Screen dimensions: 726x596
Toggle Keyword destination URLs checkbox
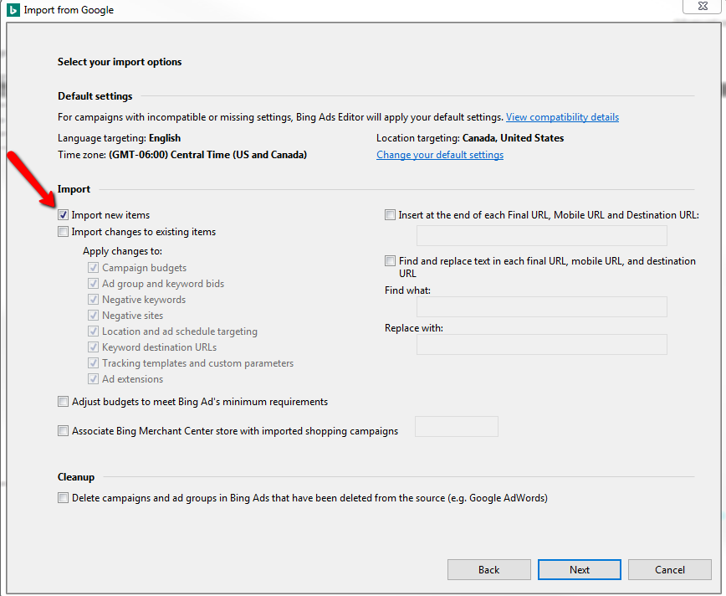click(93, 347)
